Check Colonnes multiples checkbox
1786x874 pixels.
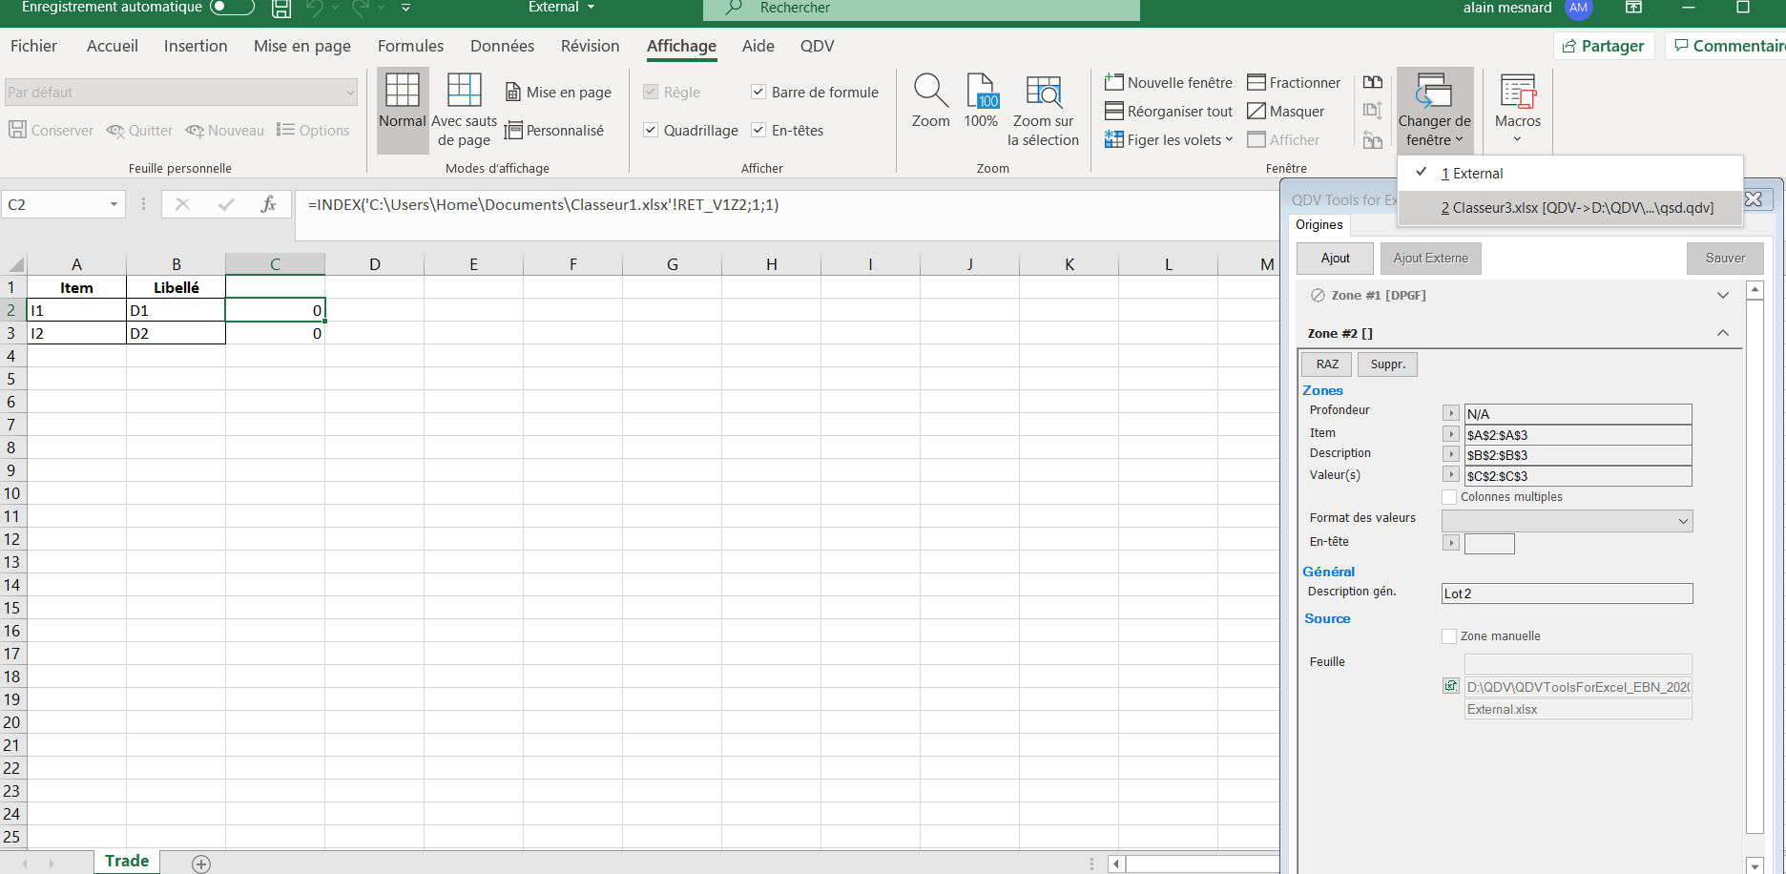pyautogui.click(x=1449, y=497)
